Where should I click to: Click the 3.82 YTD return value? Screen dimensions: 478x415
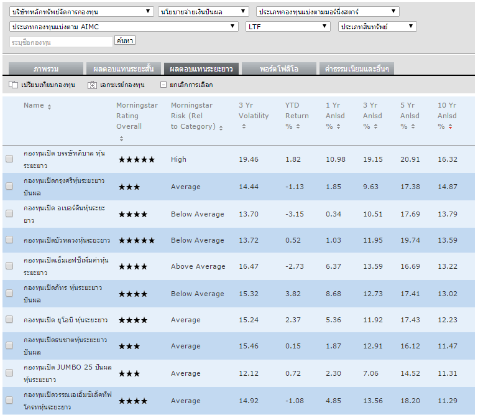[293, 294]
